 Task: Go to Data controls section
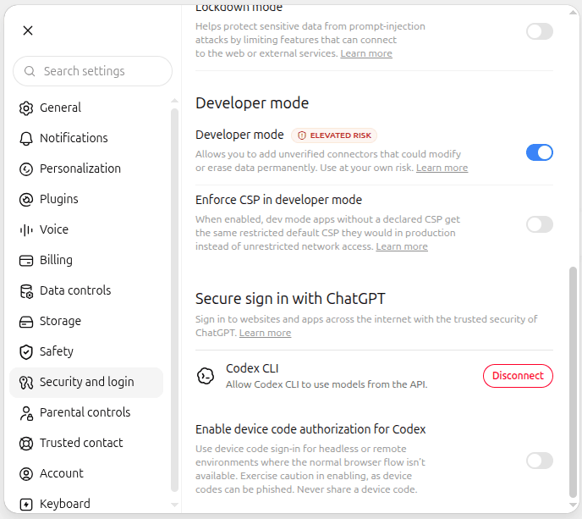tap(86, 290)
